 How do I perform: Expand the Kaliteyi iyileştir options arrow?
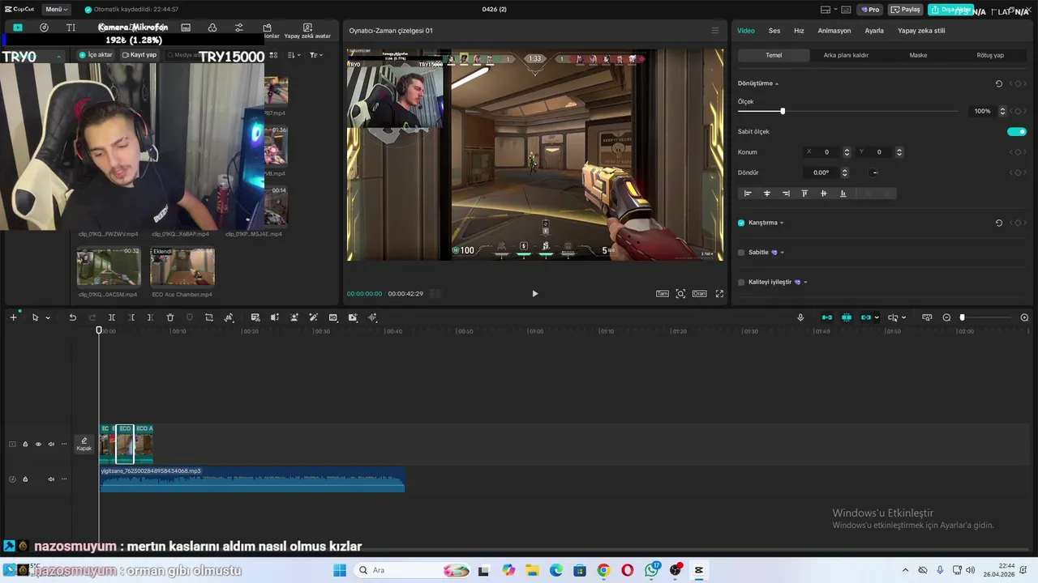coord(805,282)
